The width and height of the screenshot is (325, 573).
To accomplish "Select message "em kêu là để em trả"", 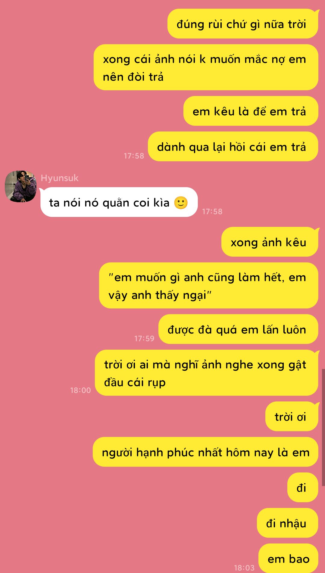I will 251,111.
